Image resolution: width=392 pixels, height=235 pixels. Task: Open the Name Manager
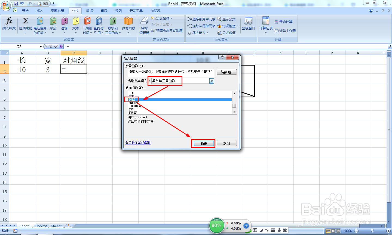[144, 25]
